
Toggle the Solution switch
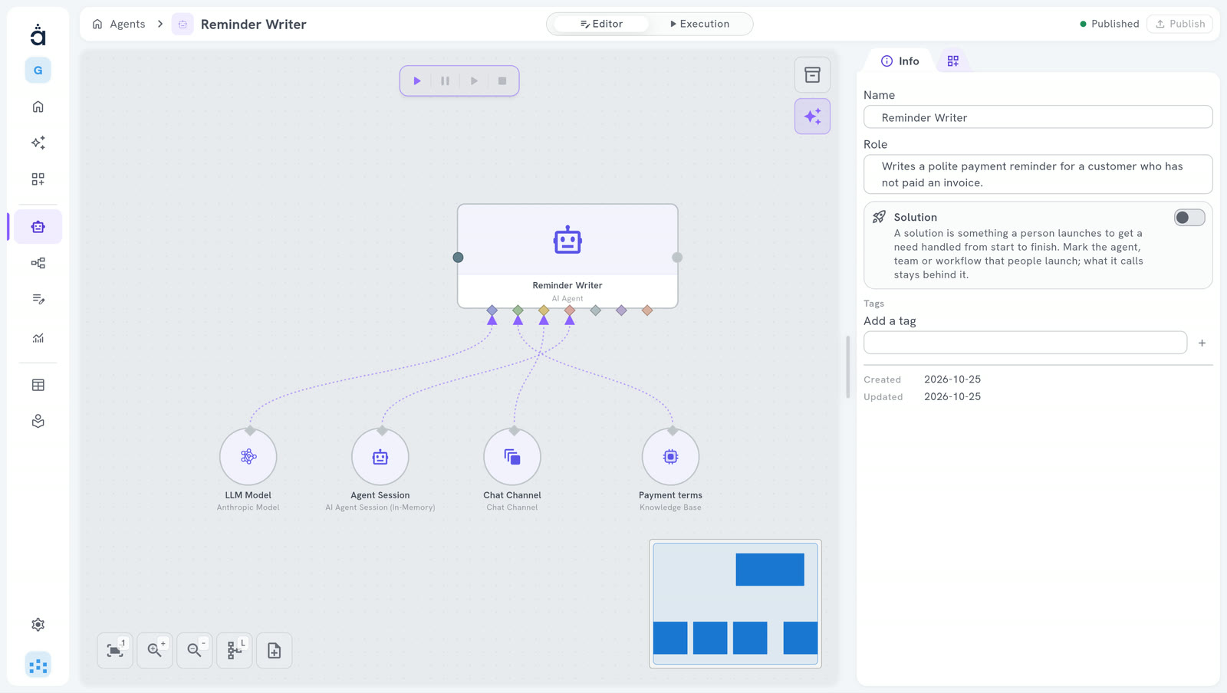1189,218
